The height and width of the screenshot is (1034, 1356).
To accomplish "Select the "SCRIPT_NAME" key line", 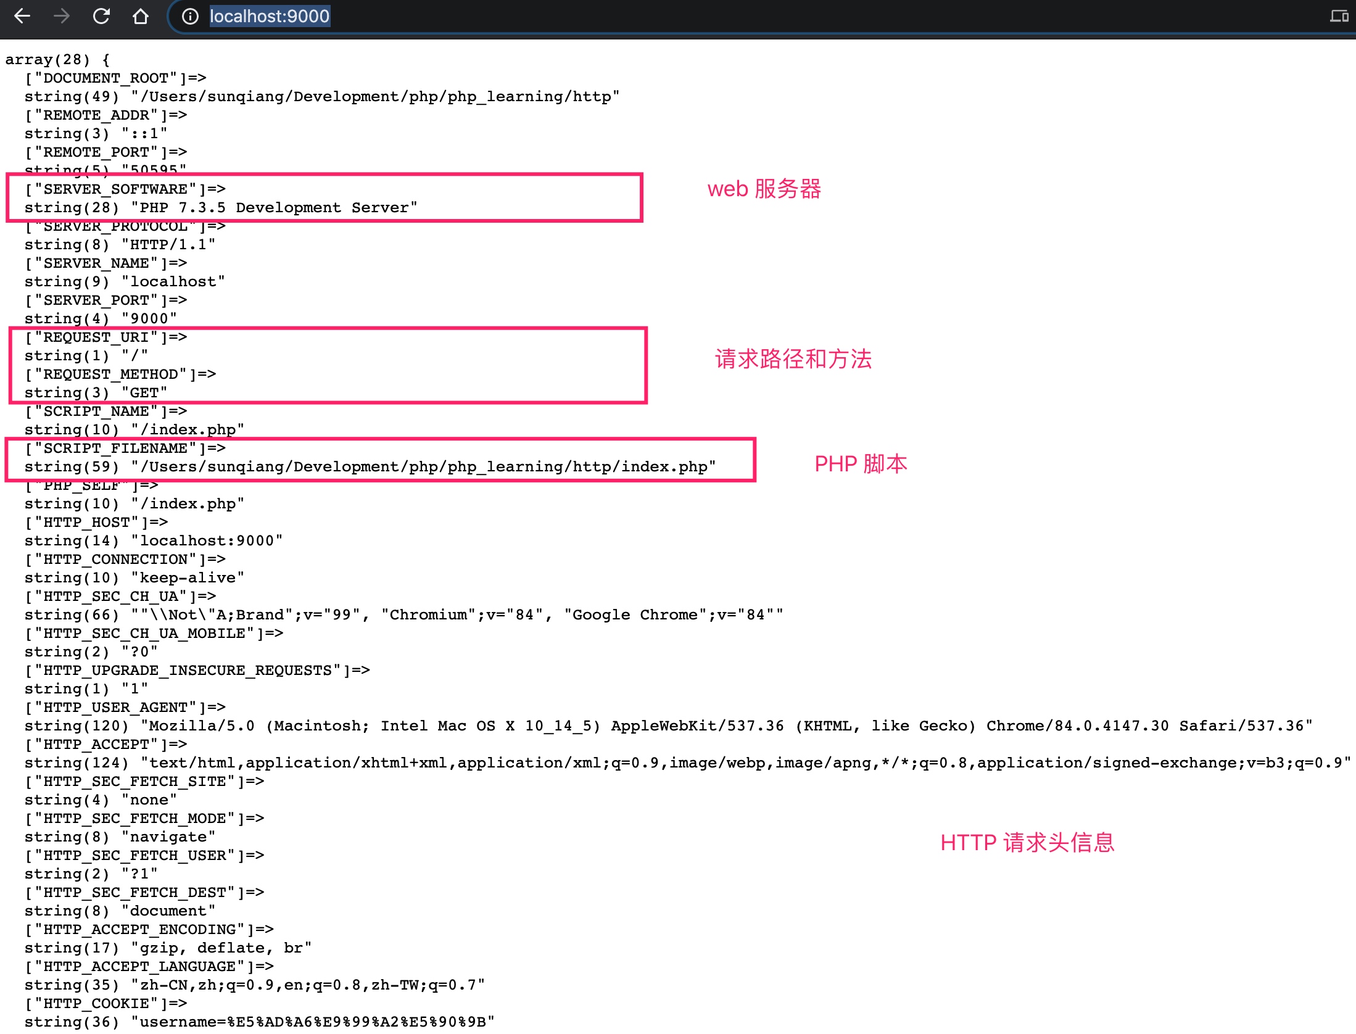I will click(x=105, y=412).
